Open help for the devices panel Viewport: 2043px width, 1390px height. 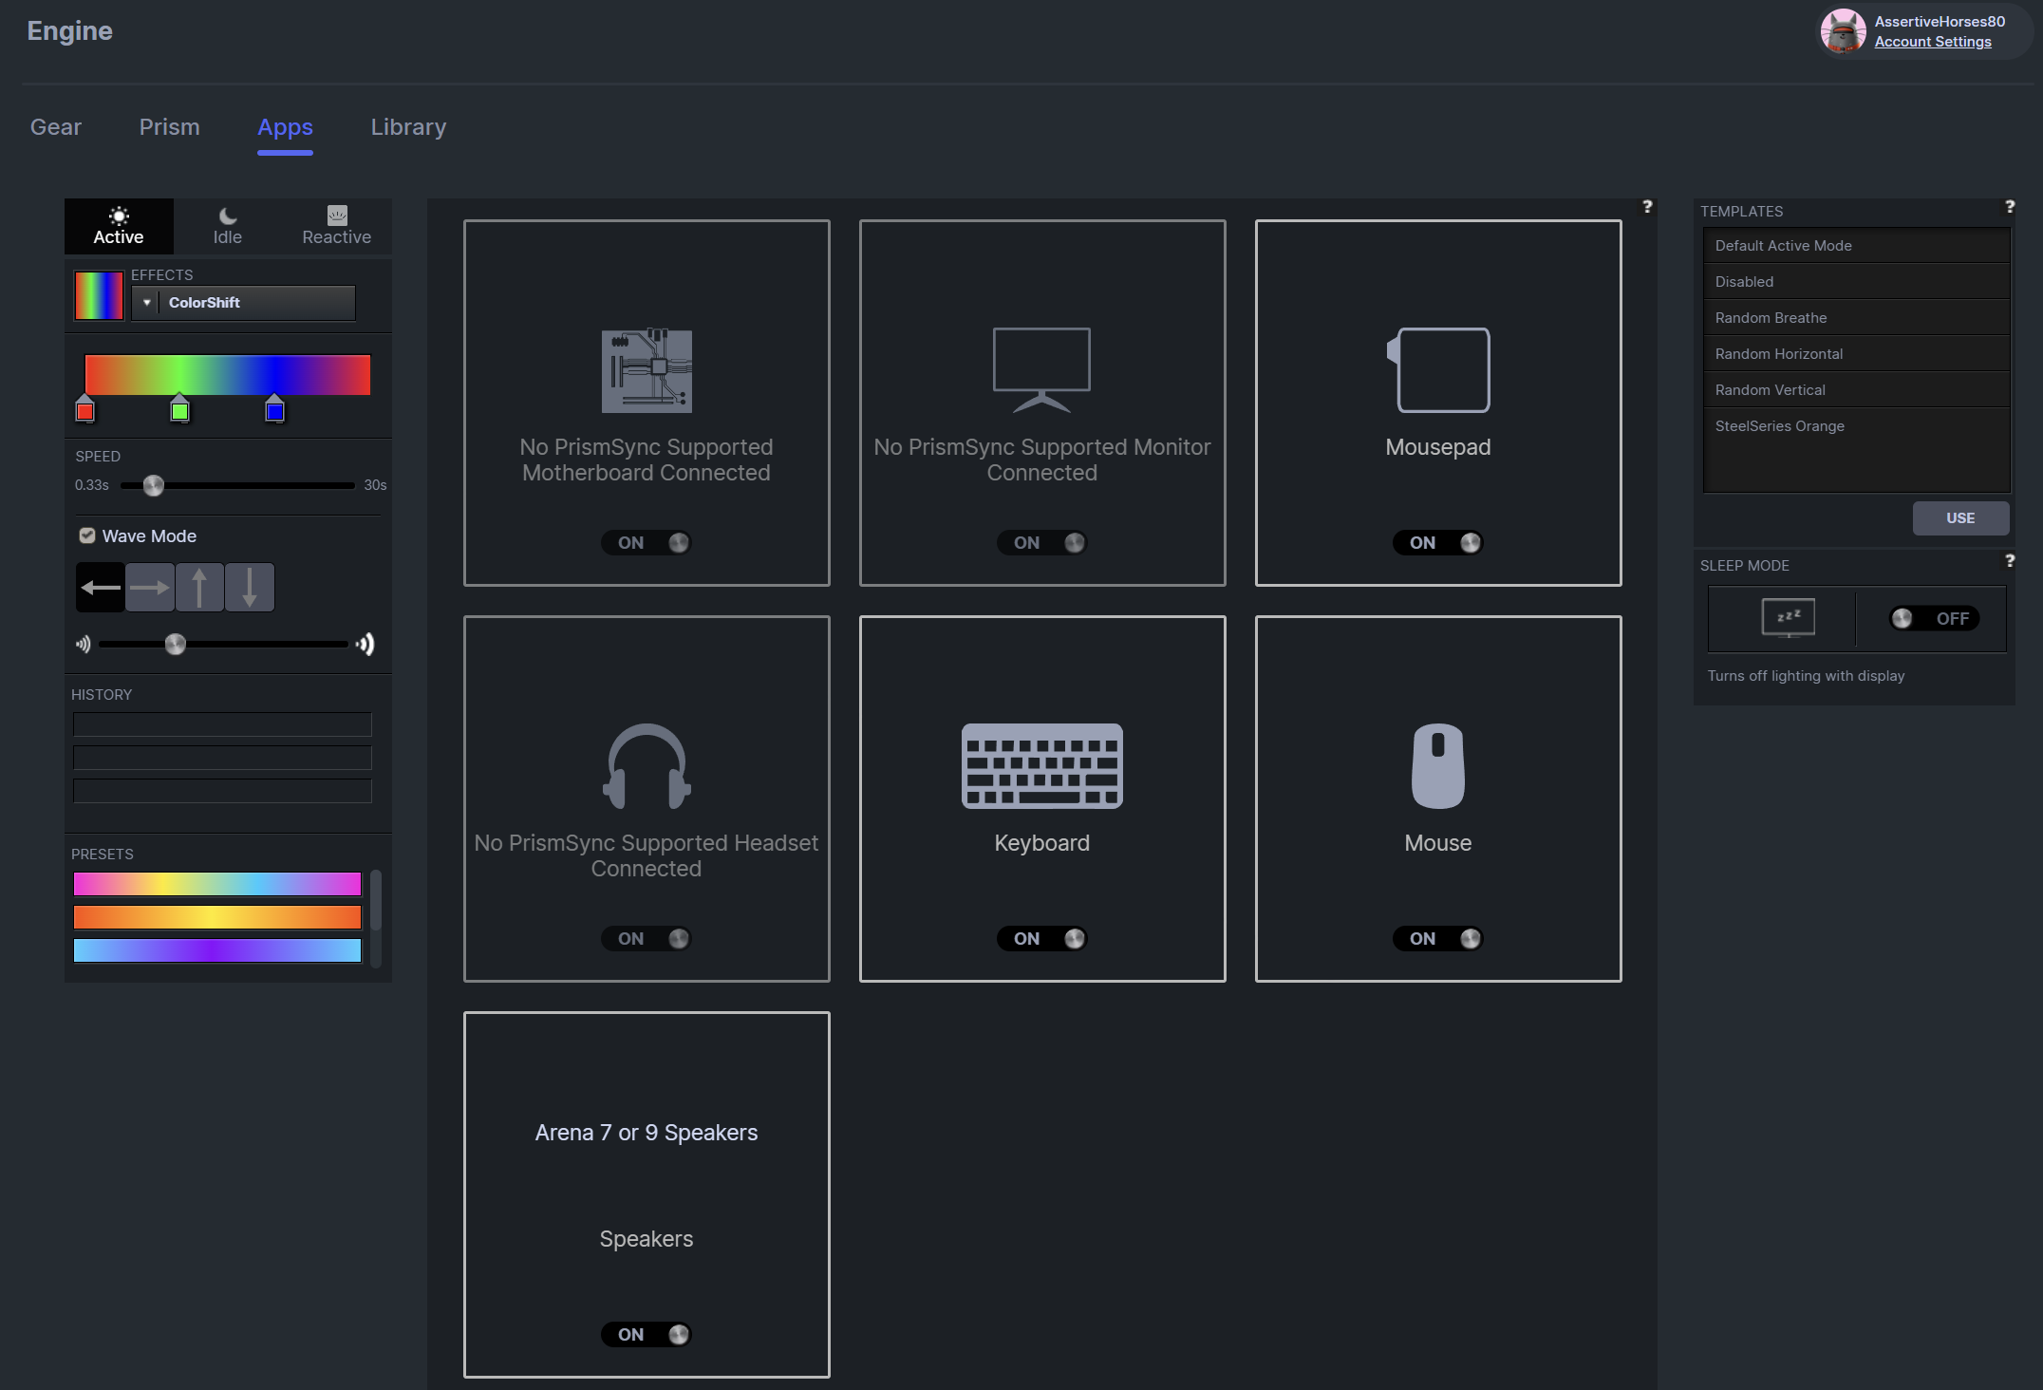pos(1647,207)
